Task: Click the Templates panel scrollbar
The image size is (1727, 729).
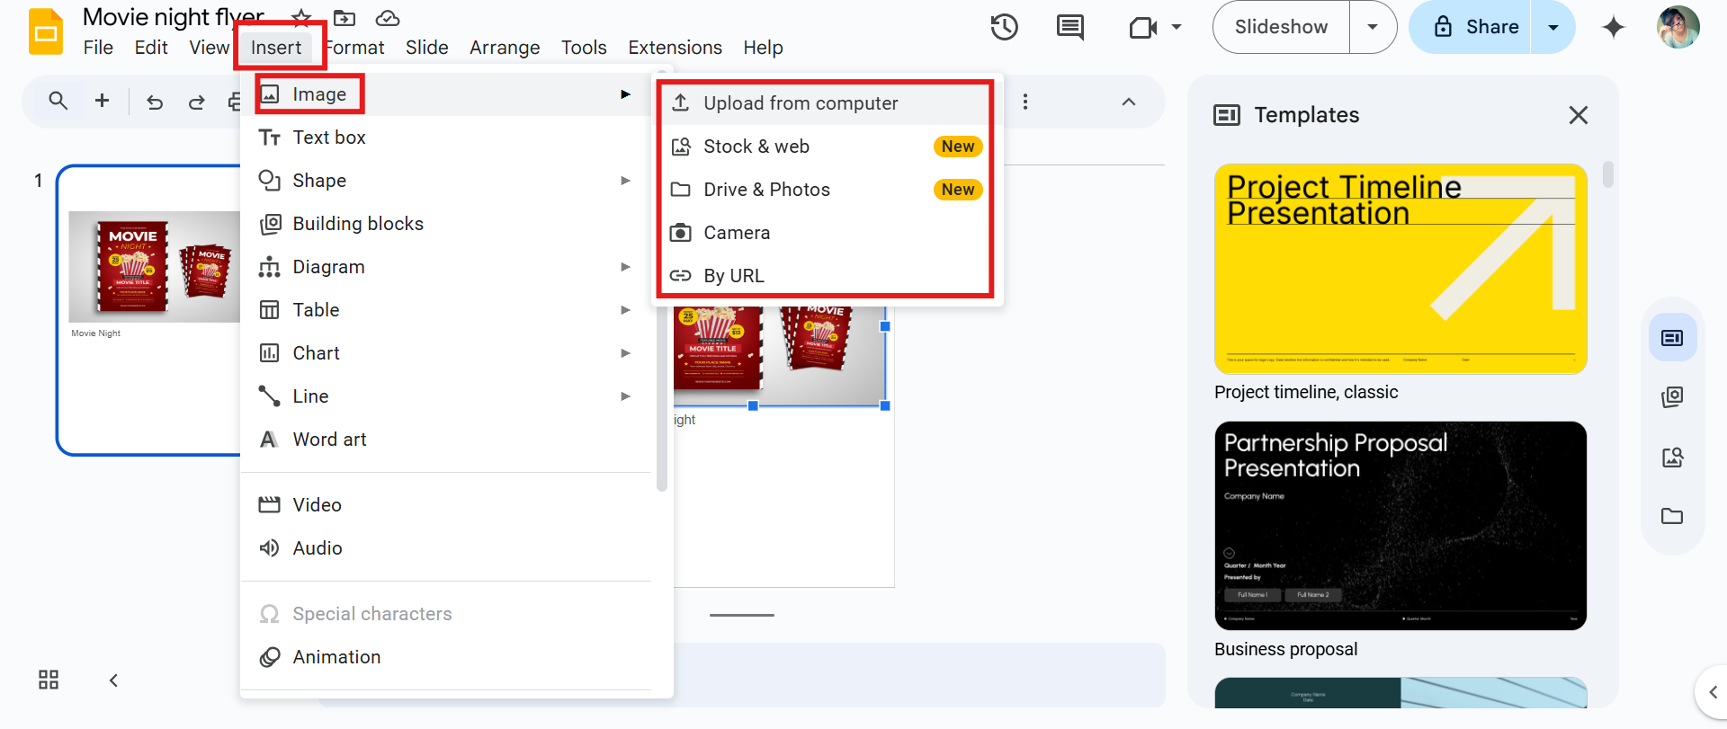Action: pos(1608,173)
